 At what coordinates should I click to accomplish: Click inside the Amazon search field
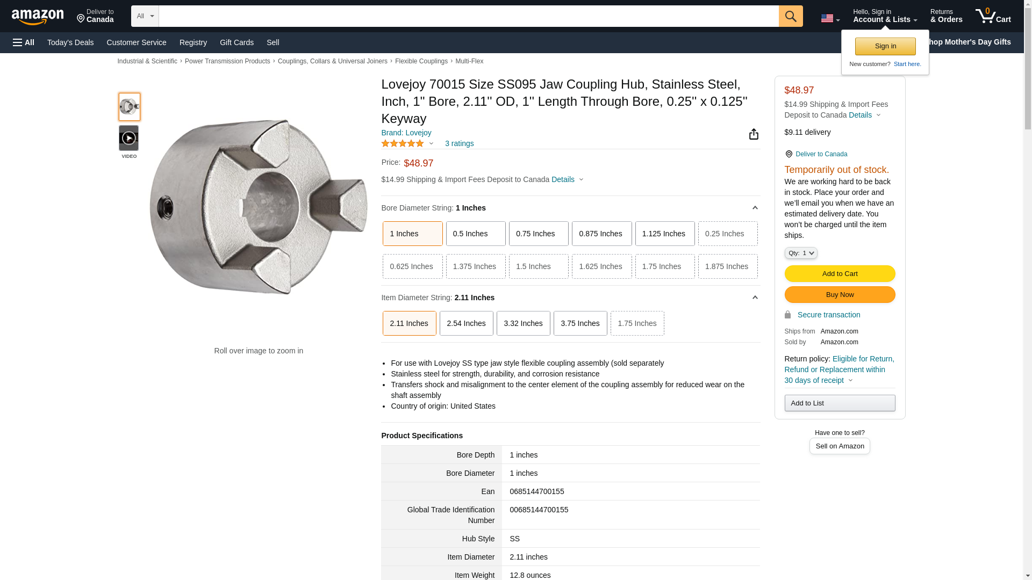[468, 16]
